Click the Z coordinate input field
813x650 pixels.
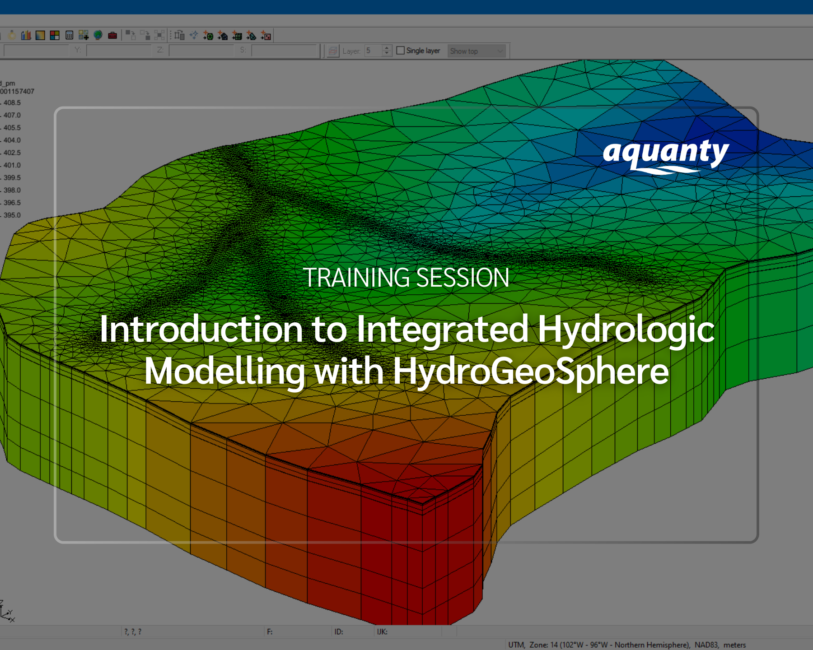201,51
